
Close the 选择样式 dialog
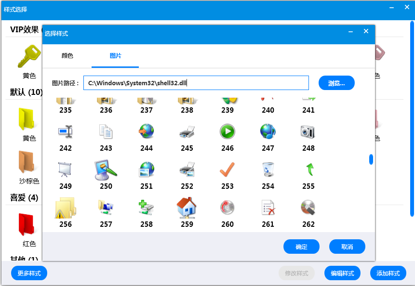tap(366, 31)
